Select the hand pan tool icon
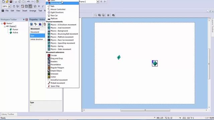Screen dimensions: 214x120 (x=14, y=6)
